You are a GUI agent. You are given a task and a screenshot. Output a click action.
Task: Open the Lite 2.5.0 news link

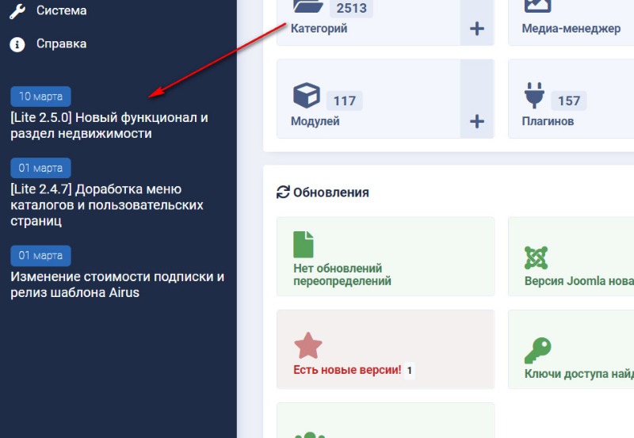(109, 125)
